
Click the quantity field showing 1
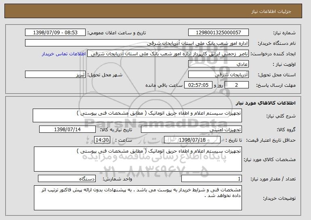click(212, 178)
